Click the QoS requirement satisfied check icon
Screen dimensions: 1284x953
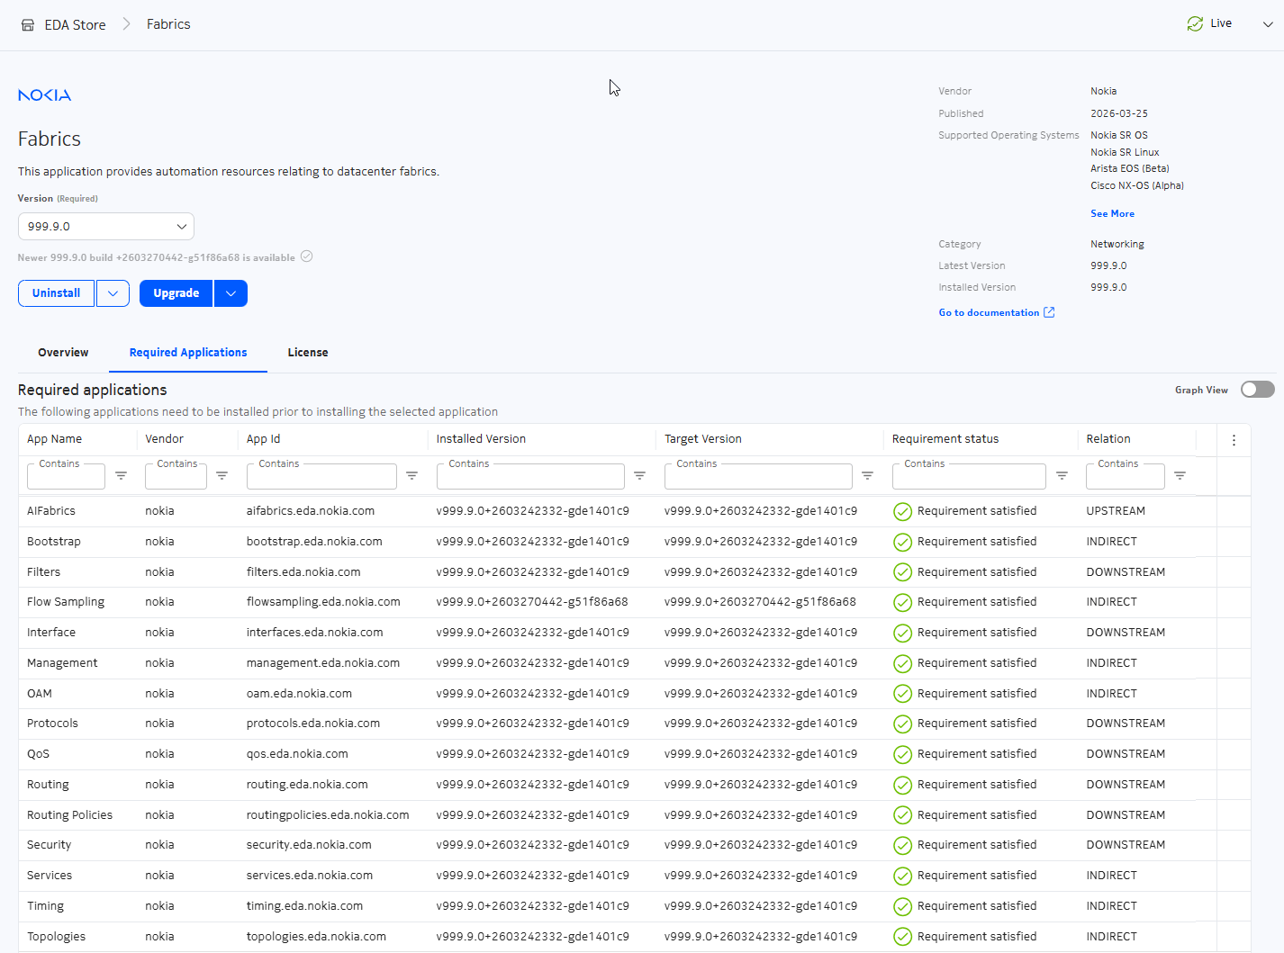click(x=902, y=755)
